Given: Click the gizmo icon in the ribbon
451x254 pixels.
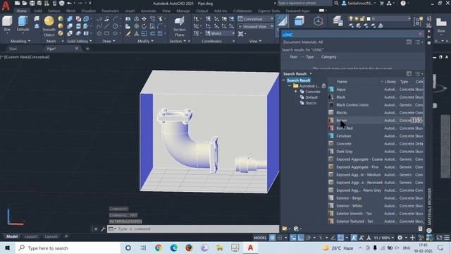Looking at the screenshot, I should tap(318, 21).
